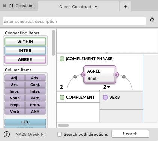Click the Constructs panel label

[x=25, y=6]
